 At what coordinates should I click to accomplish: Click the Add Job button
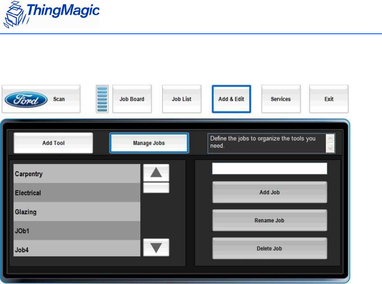(x=270, y=192)
